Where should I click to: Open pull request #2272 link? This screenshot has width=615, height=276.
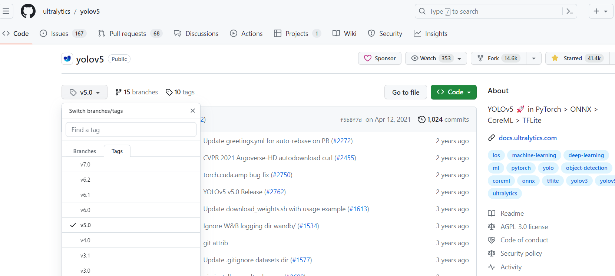(342, 141)
